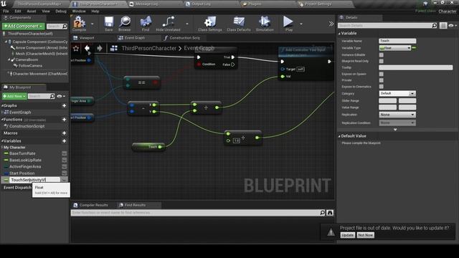Click the search magnifier in Find Results
This screenshot has height=258, width=459.
322,213
